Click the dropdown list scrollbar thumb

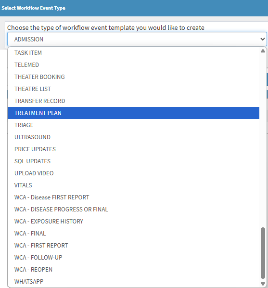[263, 253]
